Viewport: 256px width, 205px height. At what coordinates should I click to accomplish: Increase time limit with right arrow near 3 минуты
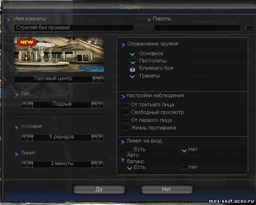click(x=98, y=164)
